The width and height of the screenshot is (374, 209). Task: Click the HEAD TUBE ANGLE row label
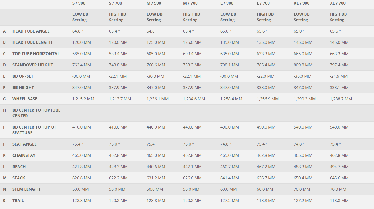click(31, 31)
